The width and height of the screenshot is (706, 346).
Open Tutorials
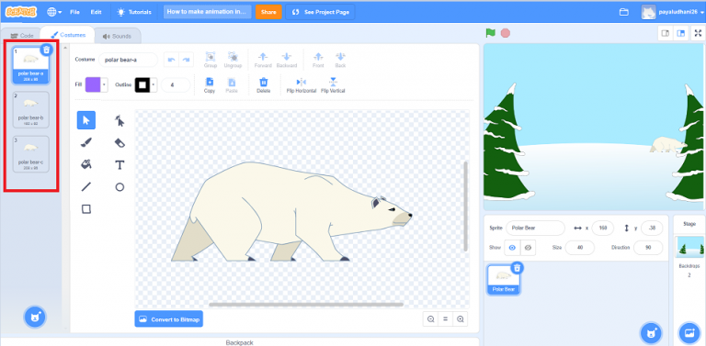pos(134,12)
